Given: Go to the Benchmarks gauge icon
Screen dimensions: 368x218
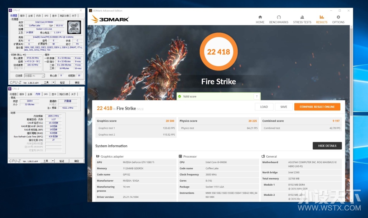Looking at the screenshot, I should tap(279, 17).
